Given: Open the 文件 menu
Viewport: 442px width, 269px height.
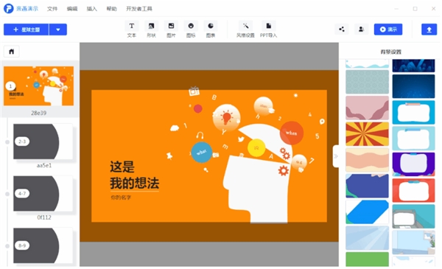Looking at the screenshot, I should point(52,9).
